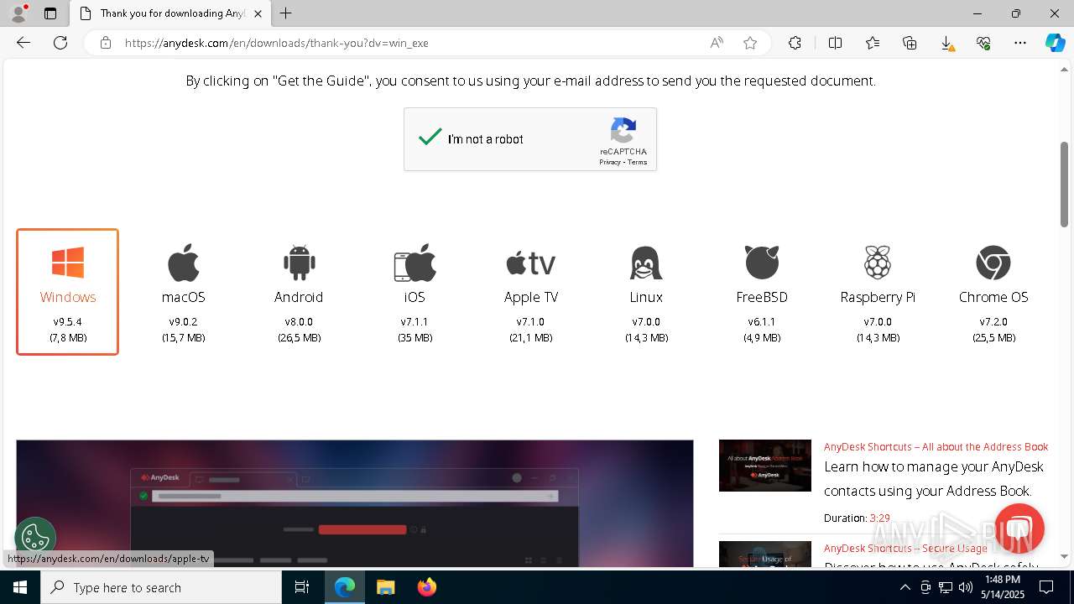
Task: Pick the Android robot icon
Action: pos(299,263)
